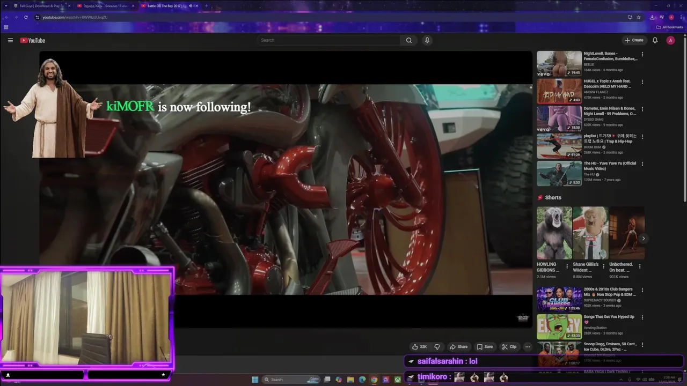Open HELD MY HAND video thumbnail
The image size is (687, 386).
coord(559,91)
